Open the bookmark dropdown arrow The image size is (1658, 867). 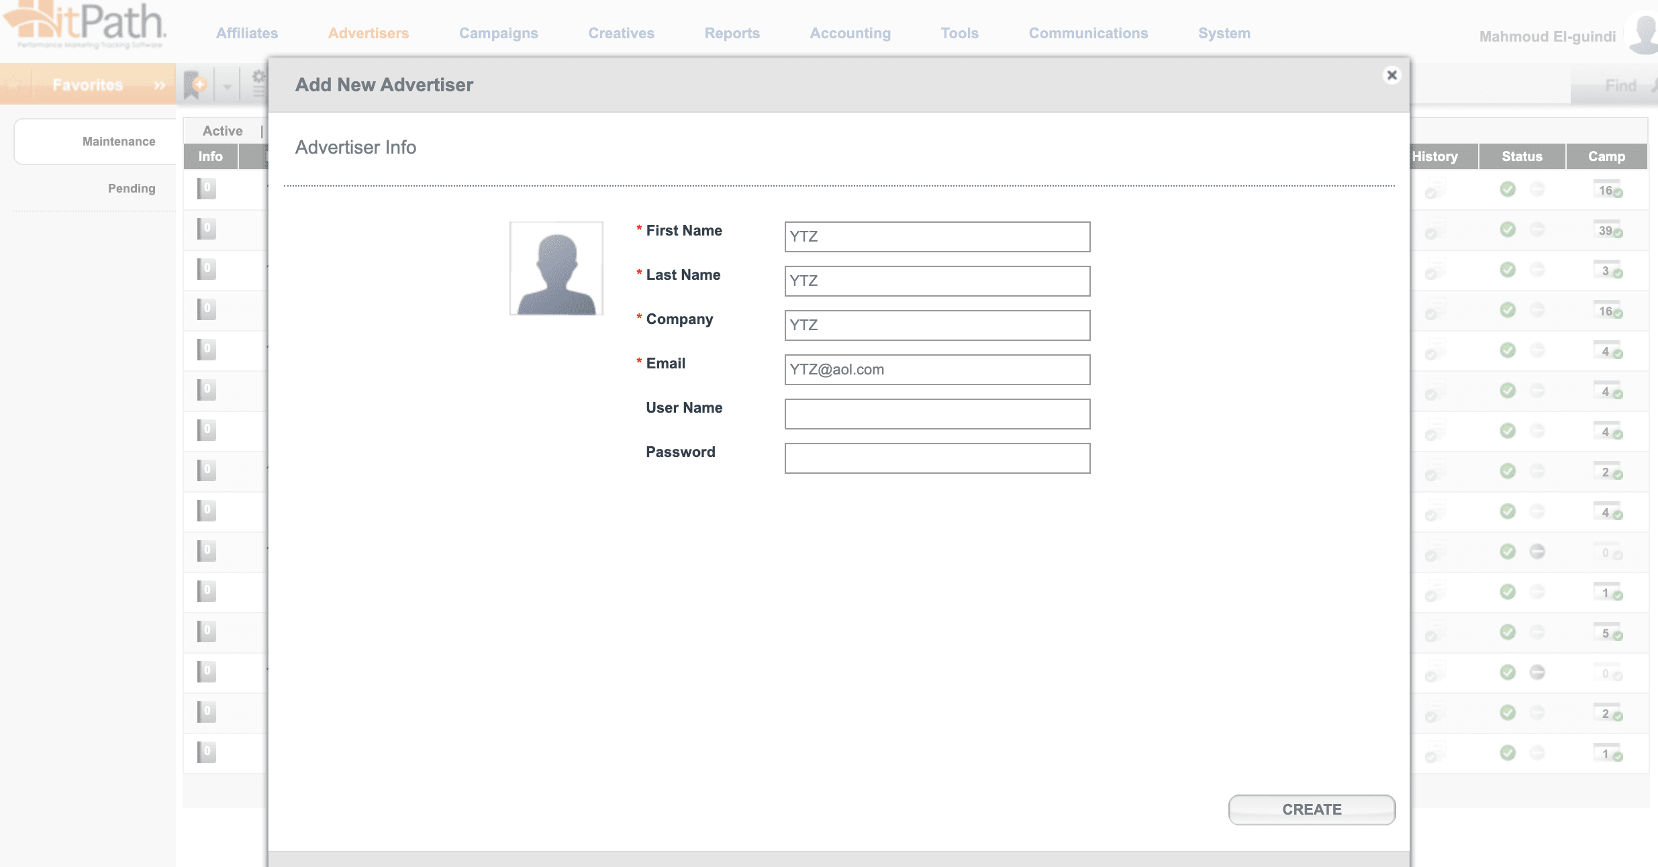pos(227,87)
